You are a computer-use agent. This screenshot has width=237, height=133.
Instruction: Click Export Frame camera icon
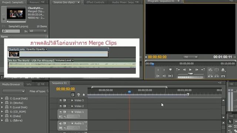(223, 76)
